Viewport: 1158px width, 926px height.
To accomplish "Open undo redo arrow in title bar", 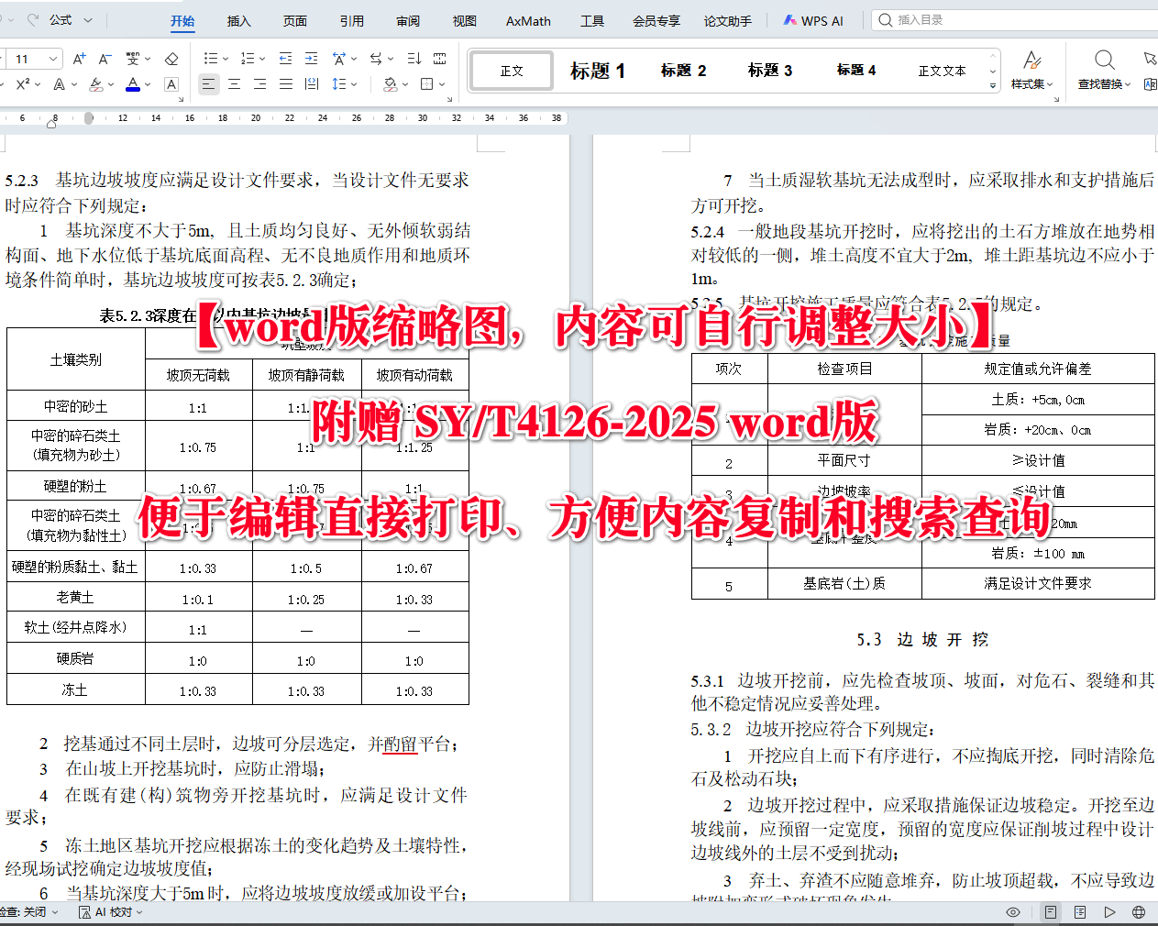I will click(x=33, y=19).
